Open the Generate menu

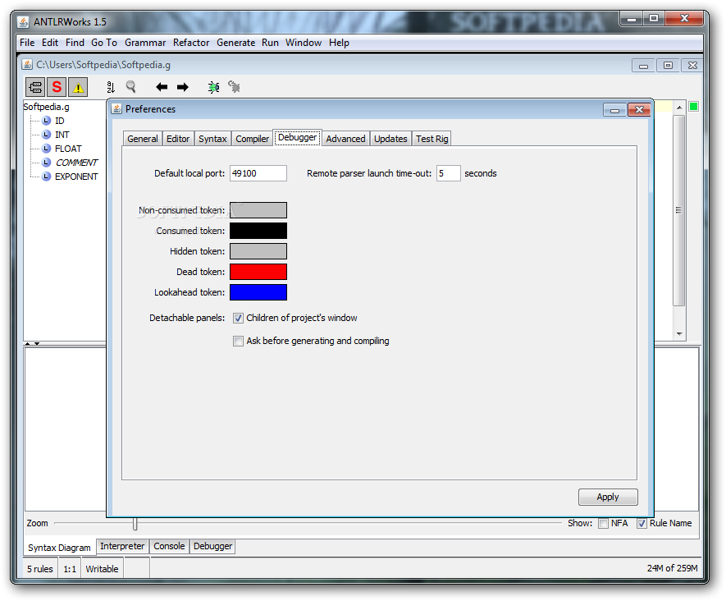pos(235,43)
